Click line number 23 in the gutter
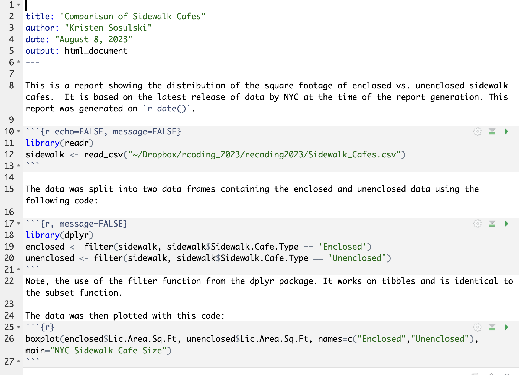Screen dimensions: 519x375 pos(9,304)
